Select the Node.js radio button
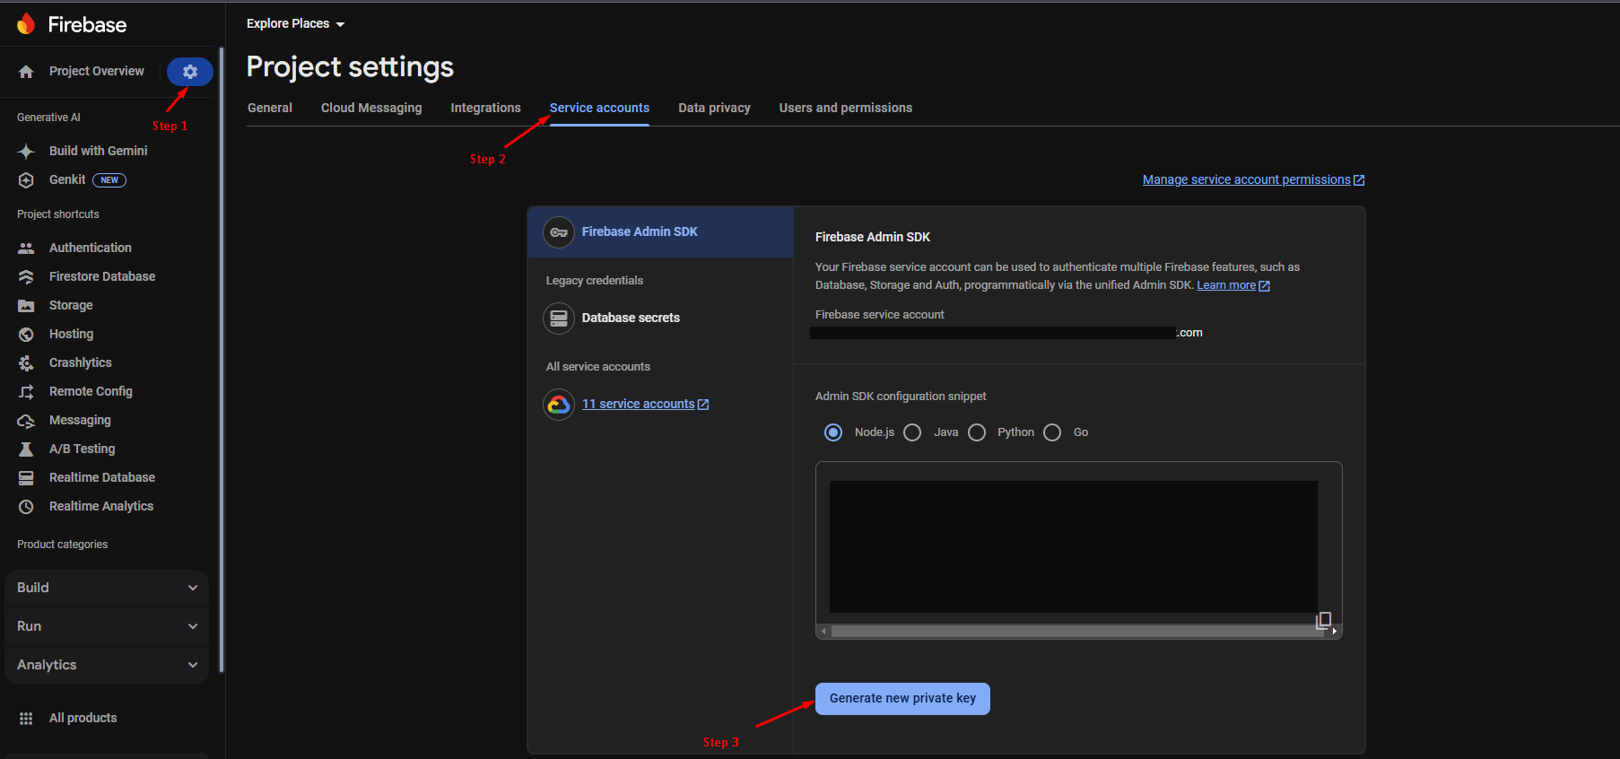Screen dimensions: 1620x759 [x=833, y=432]
